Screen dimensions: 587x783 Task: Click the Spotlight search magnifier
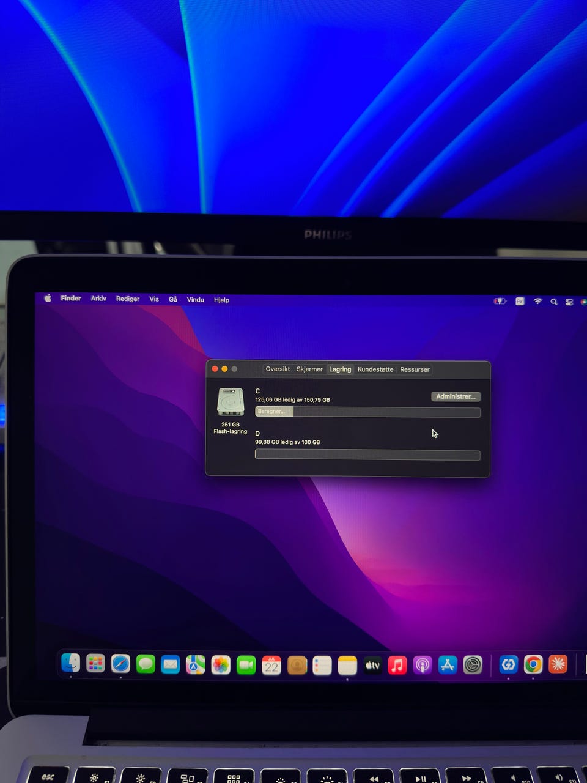point(553,302)
